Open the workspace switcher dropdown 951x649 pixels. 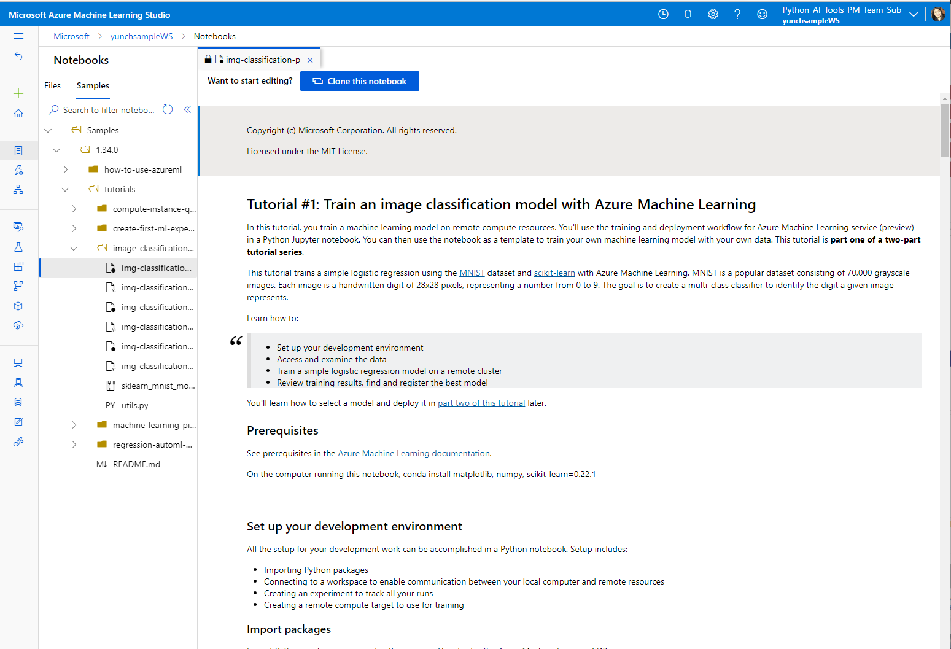(x=914, y=14)
